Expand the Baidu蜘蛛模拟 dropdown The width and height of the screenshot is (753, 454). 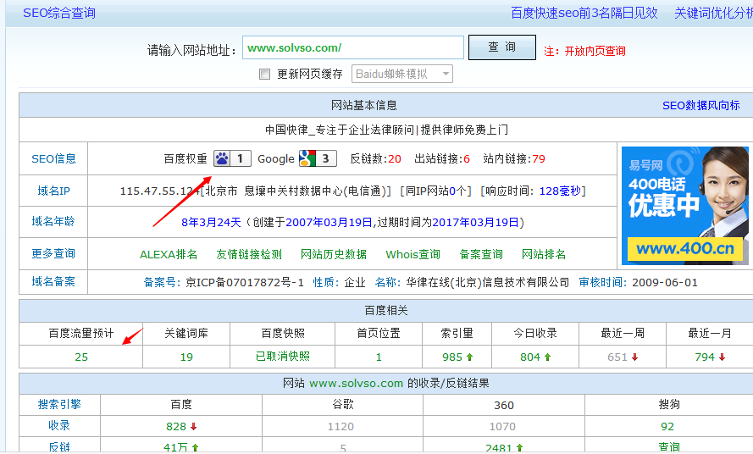(401, 74)
